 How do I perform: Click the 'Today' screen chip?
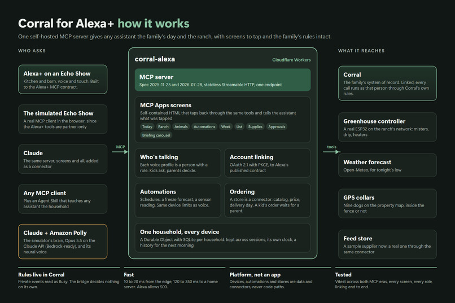point(147,127)
